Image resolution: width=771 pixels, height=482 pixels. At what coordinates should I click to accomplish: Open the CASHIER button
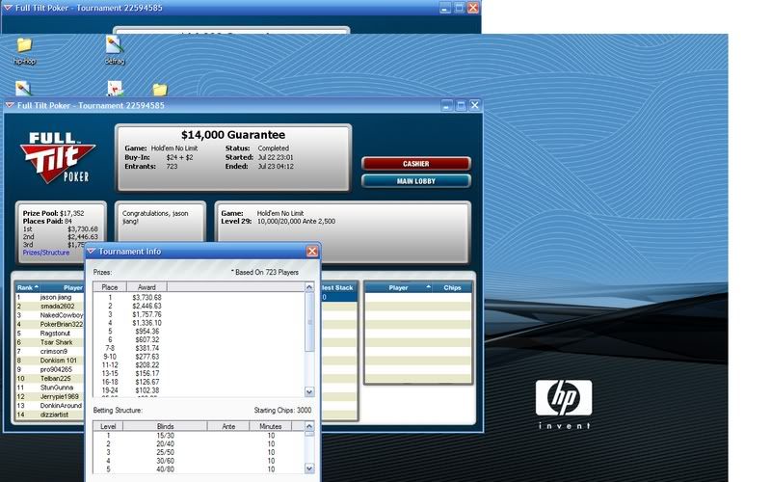pyautogui.click(x=416, y=164)
